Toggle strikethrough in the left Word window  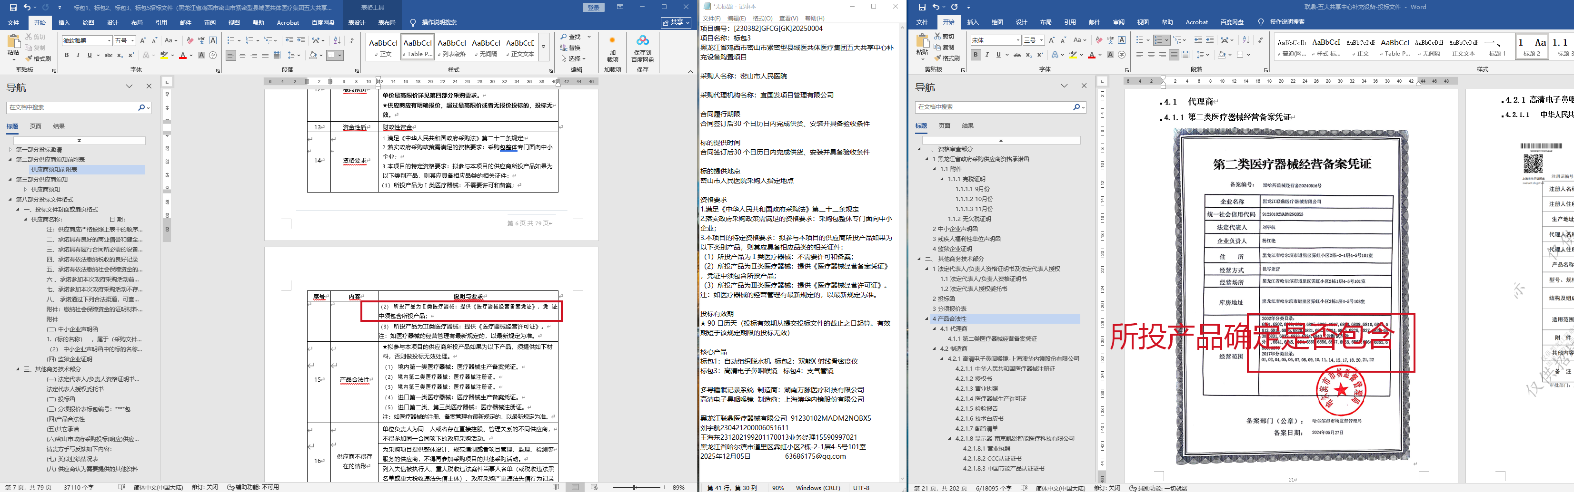108,55
